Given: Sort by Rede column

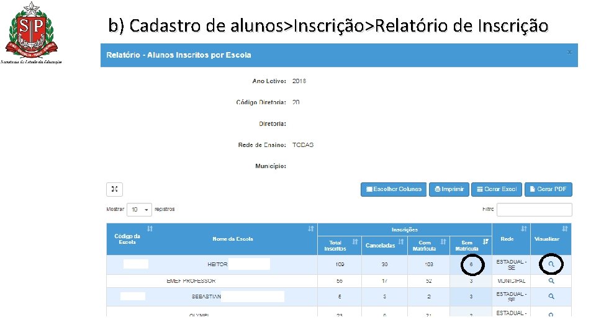Looking at the screenshot, I should tap(524, 229).
